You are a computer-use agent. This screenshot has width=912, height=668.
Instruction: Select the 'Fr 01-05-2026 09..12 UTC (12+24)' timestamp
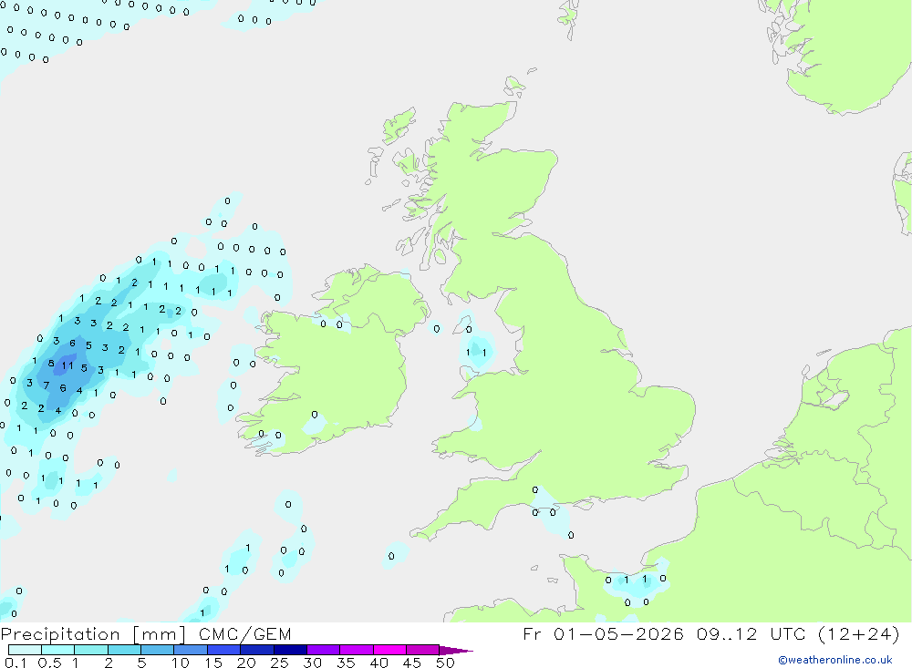click(711, 634)
